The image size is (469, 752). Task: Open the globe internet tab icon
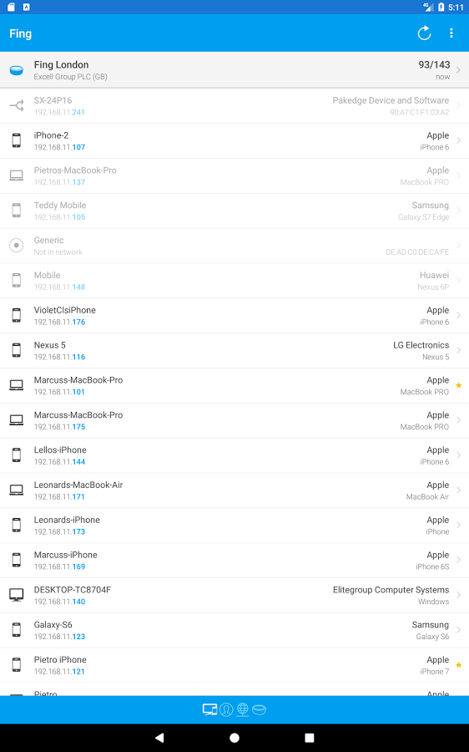point(243,709)
